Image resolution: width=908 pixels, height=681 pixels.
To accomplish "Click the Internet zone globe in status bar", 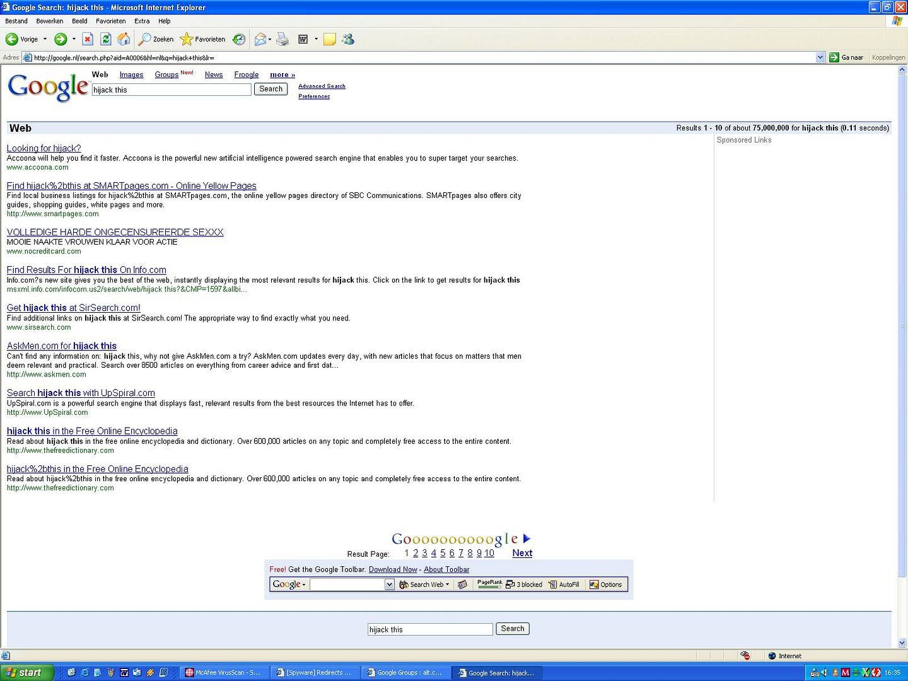I will 772,656.
